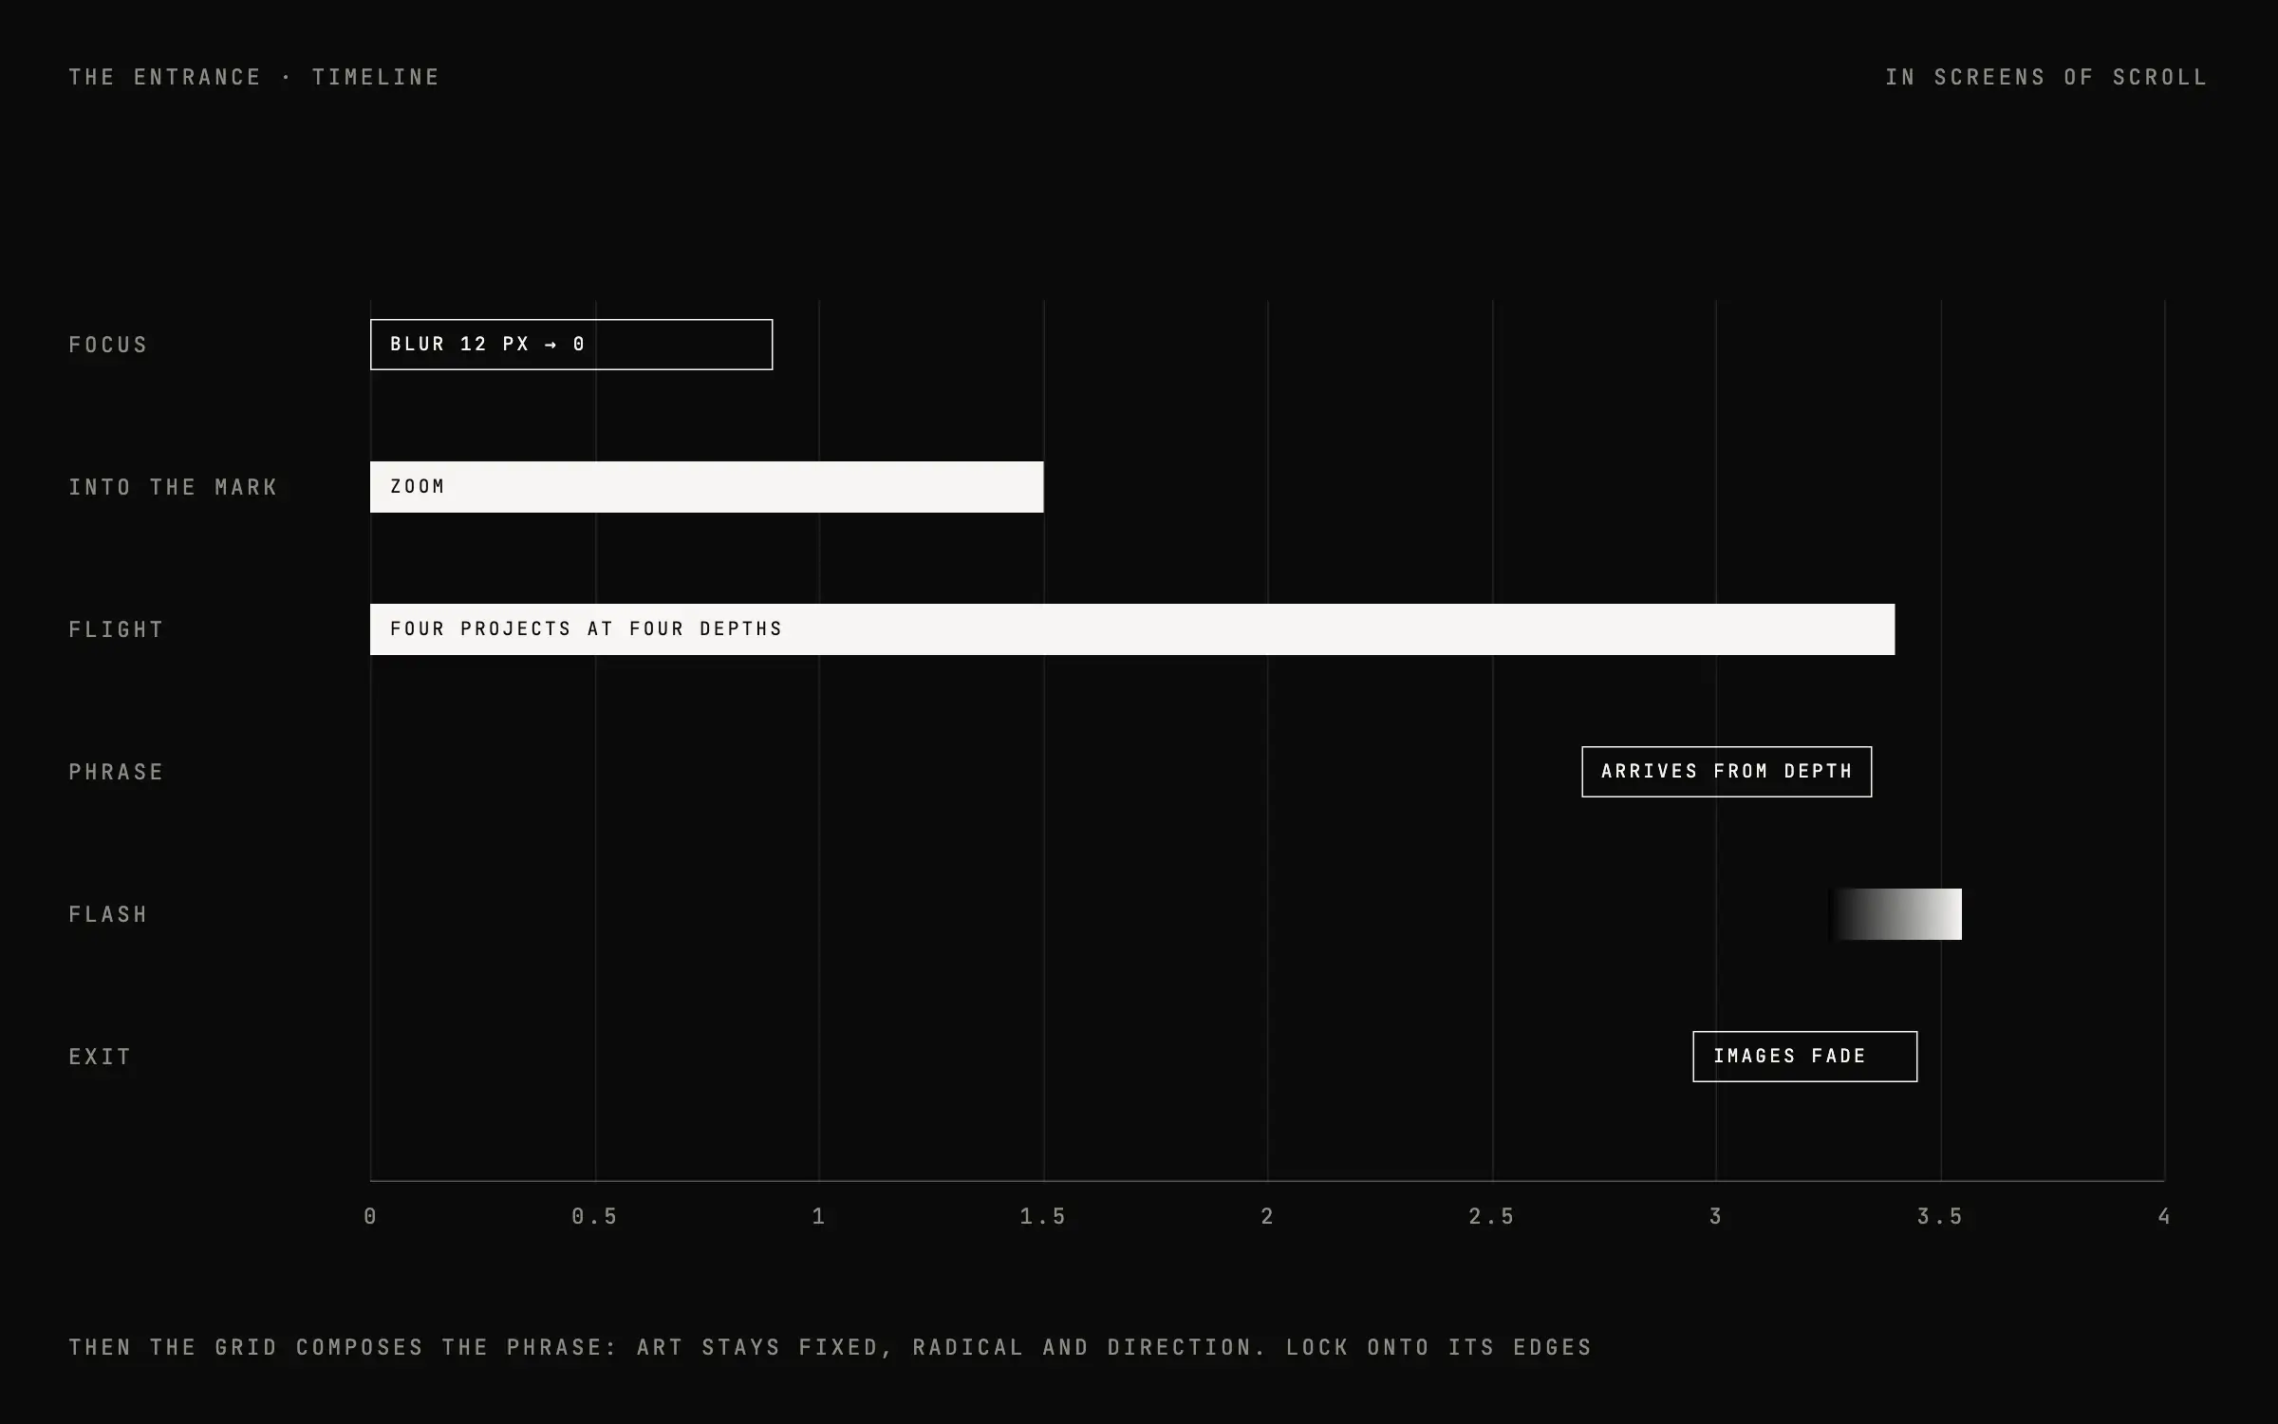Click the axis tick label 4
2278x1424 pixels.
point(2164,1216)
